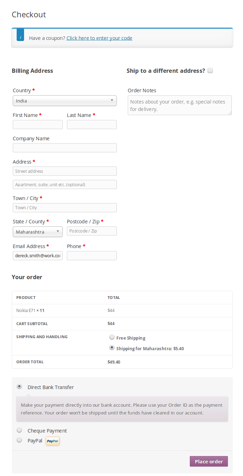Focus the Company Name text box
This screenshot has height=476, width=243.
[64, 148]
